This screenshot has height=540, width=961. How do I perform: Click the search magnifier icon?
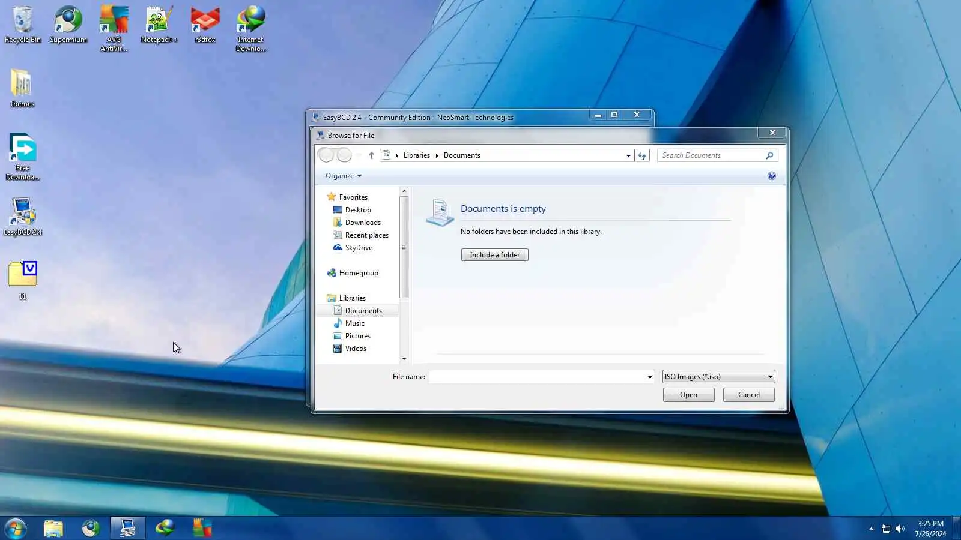[x=769, y=155]
